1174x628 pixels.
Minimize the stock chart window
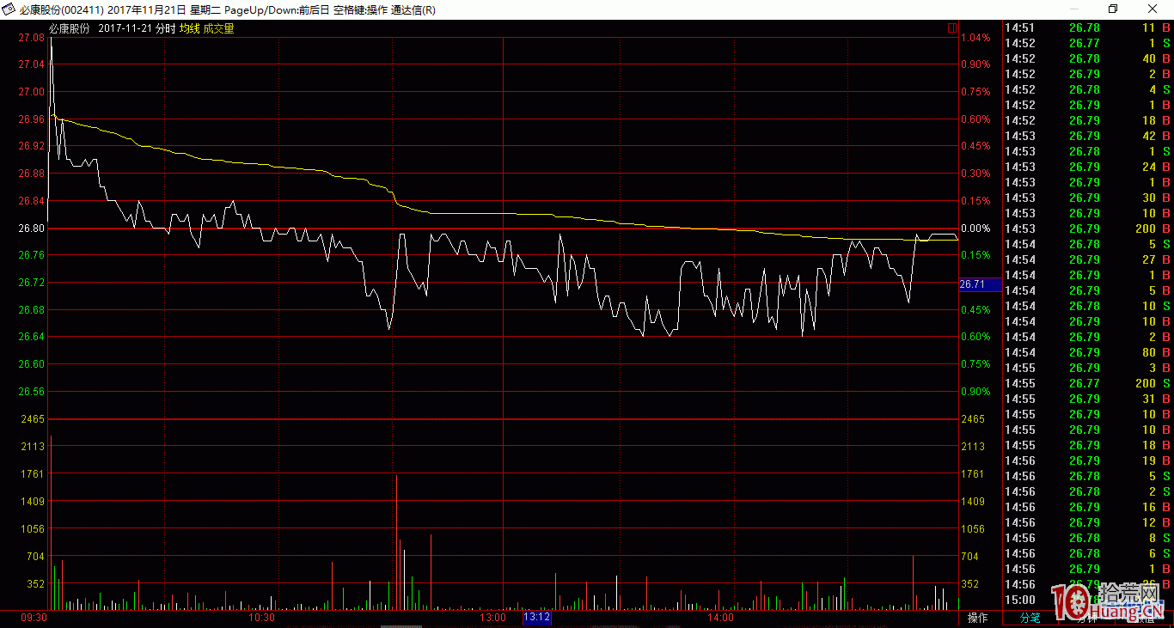point(1073,9)
